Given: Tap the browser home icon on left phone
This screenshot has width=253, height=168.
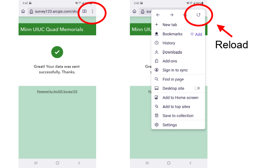Looking at the screenshot, I should (x=23, y=11).
